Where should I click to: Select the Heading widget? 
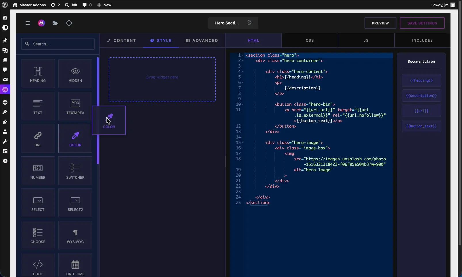38,74
